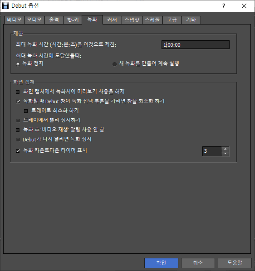
Task: Open the 고급 tab
Action: (172, 20)
